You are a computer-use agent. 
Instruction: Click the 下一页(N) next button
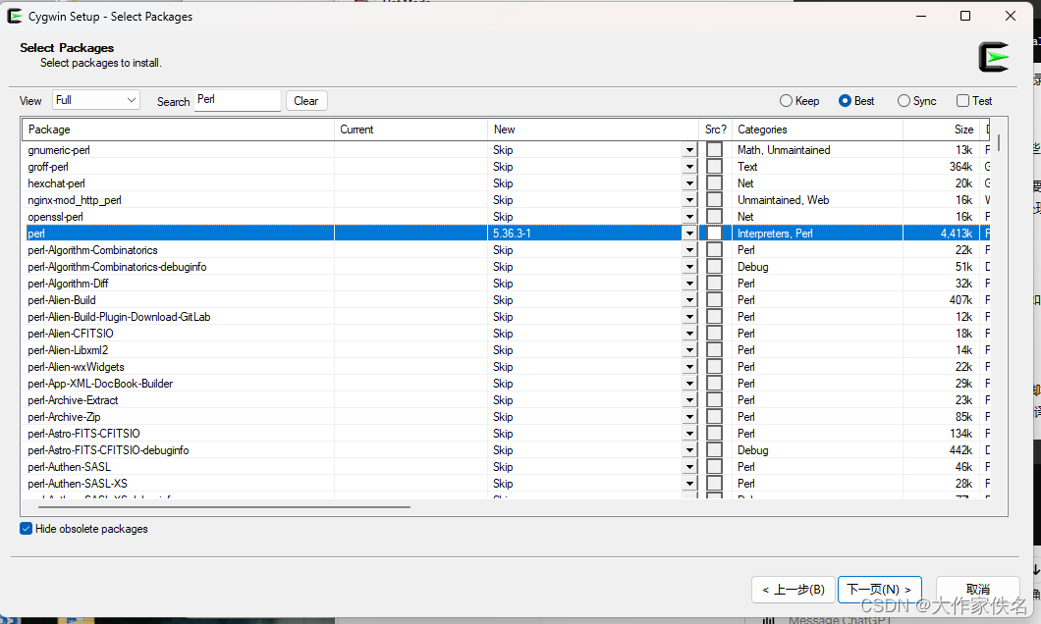click(880, 590)
